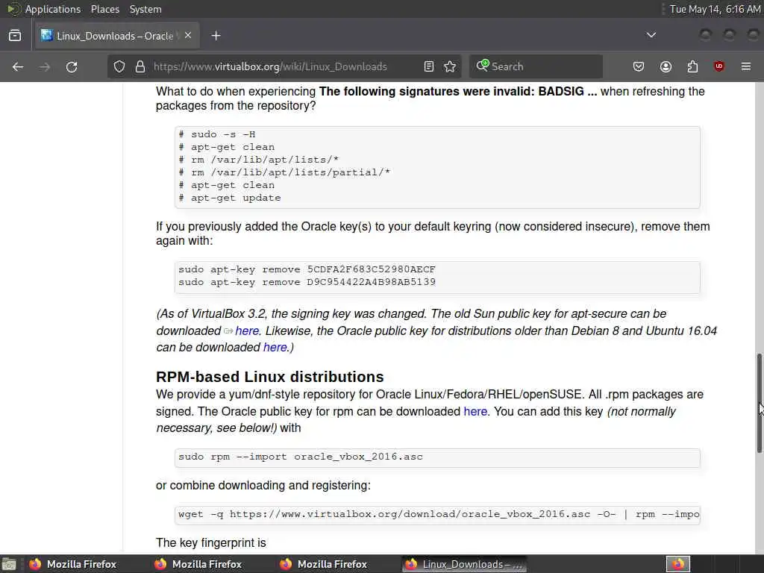Expand the list all tabs chevron
Screen dimensions: 764x573
651,35
